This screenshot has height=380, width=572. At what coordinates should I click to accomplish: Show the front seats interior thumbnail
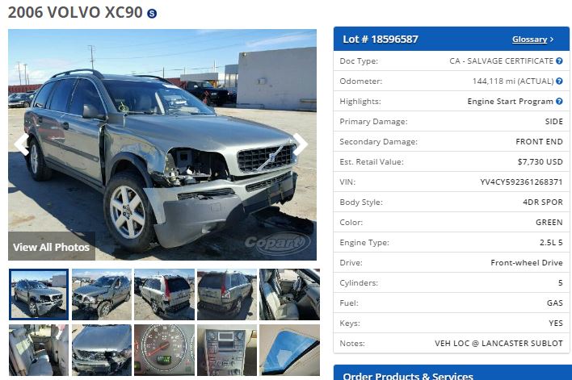pyautogui.click(x=290, y=294)
